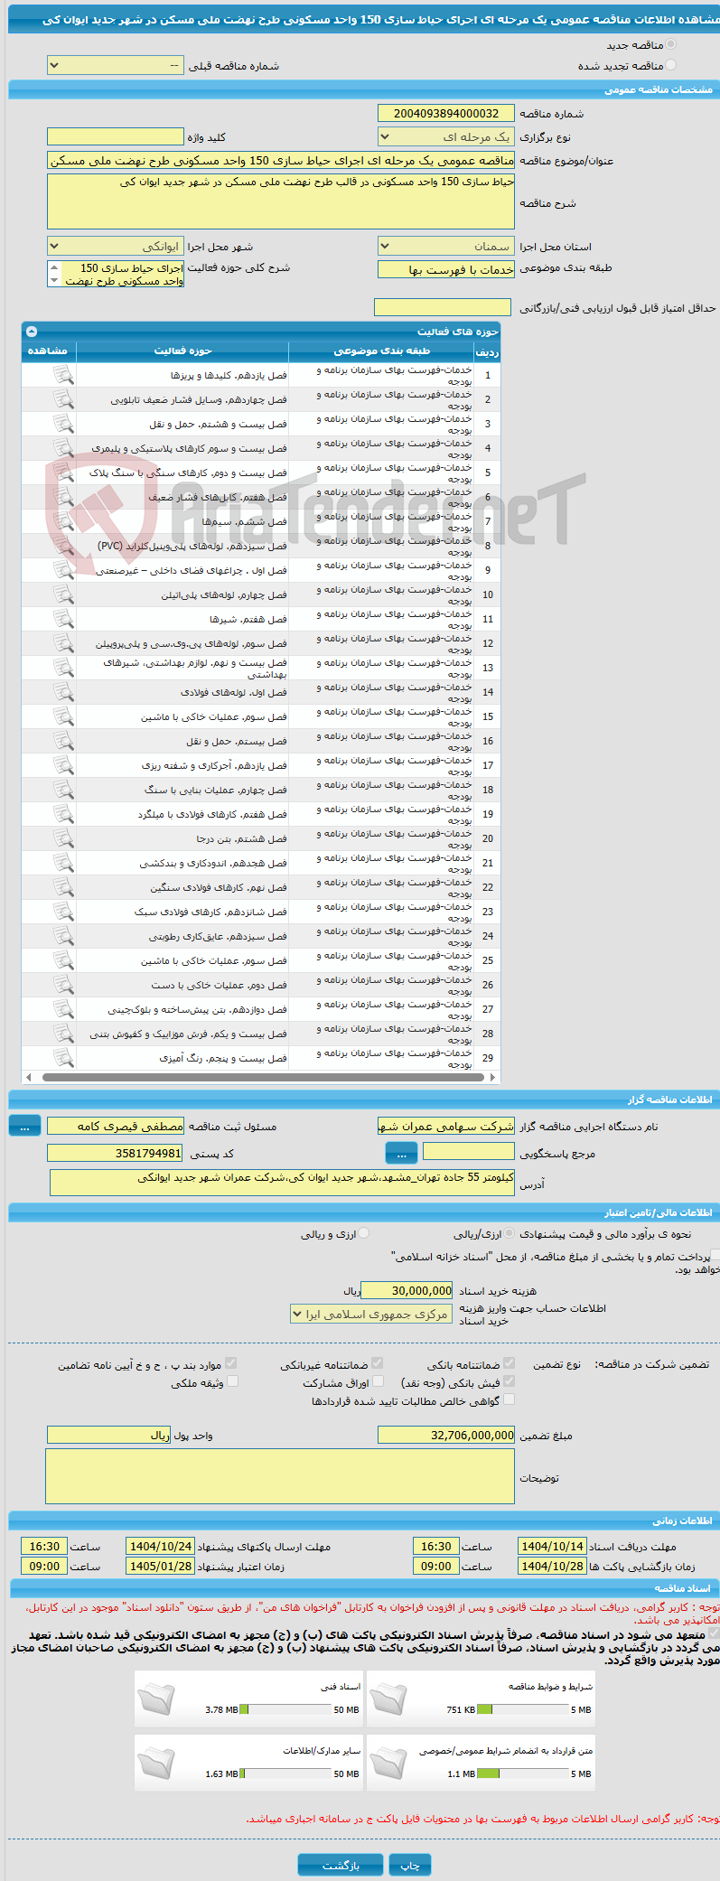Viewport: 720px width, 1881px height.
Task: Sort by حوزه فعالیت column header
Action: 182,351
